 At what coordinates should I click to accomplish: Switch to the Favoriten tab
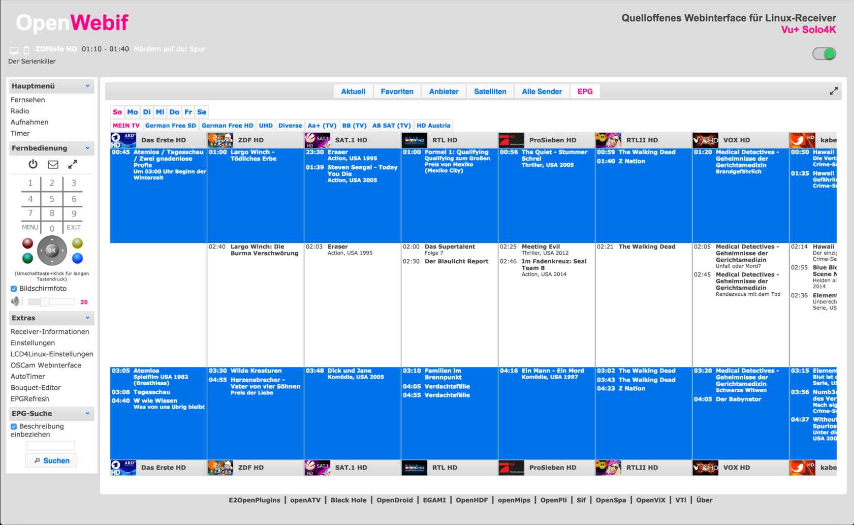[x=397, y=91]
